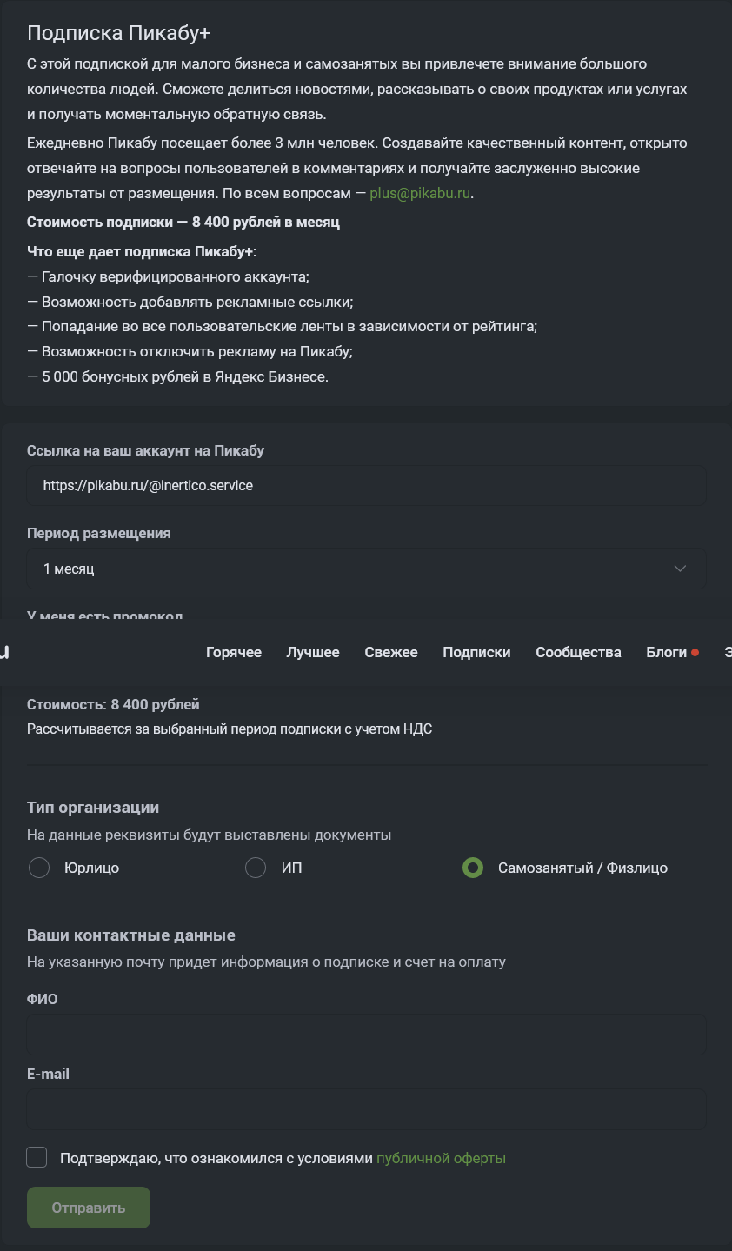Click the Pikabu account link field
This screenshot has width=732, height=1251.
point(365,486)
